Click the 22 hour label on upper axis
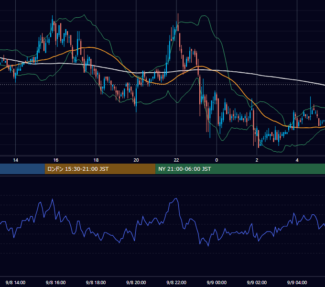 [176, 160]
